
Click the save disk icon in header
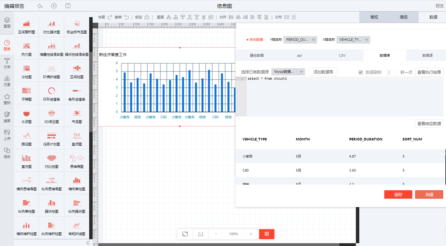tap(68, 6)
